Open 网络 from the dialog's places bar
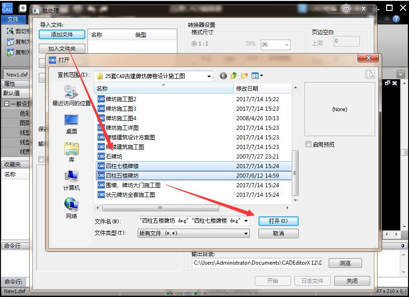This screenshot has width=409, height=297. [x=71, y=207]
